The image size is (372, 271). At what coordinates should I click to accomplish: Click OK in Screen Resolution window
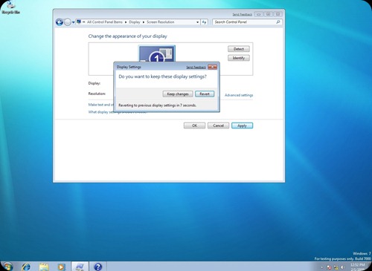pos(194,125)
